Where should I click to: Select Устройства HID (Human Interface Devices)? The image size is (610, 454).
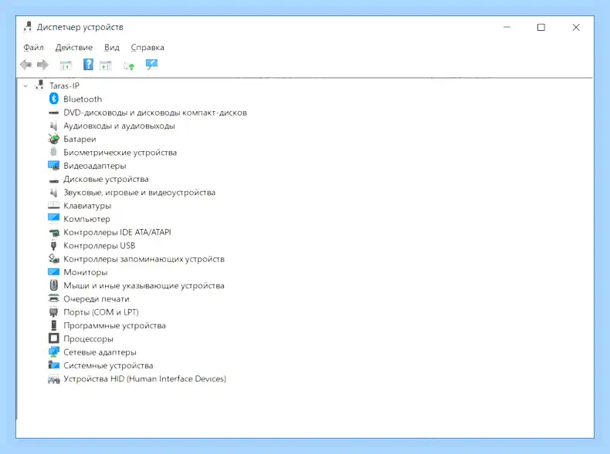pos(144,378)
